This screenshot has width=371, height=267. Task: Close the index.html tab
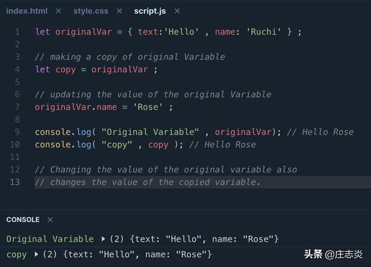[59, 11]
